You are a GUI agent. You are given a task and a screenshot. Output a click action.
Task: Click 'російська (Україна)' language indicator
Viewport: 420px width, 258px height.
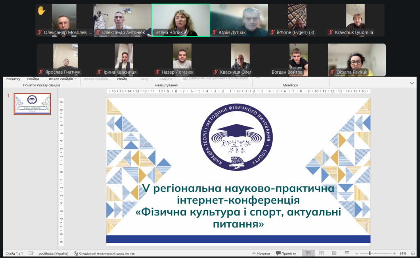[54, 253]
